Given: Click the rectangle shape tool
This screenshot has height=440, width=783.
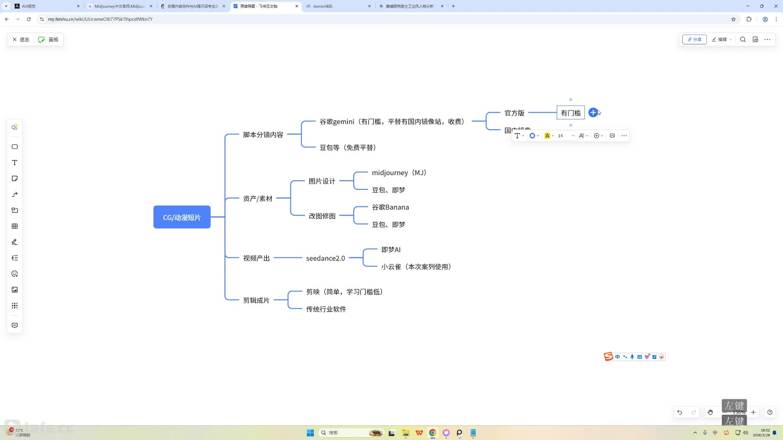Looking at the screenshot, I should (x=15, y=147).
